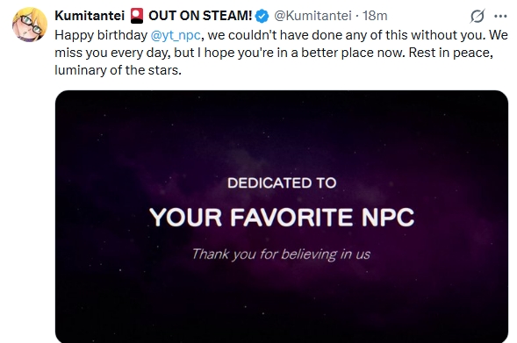Viewport: 517px width, 343px height.
Task: Click the starry purple area at image top
Action: 282,125
